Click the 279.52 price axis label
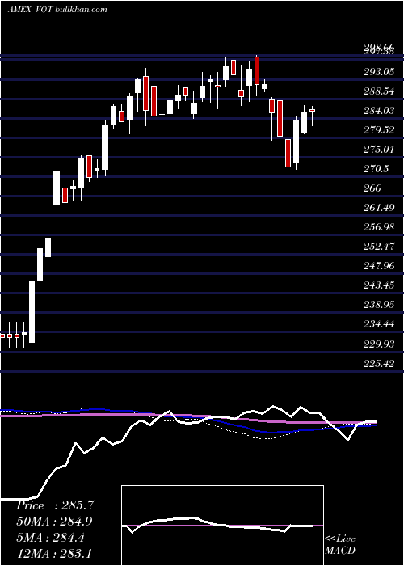The height and width of the screenshot is (566, 404). point(379,130)
